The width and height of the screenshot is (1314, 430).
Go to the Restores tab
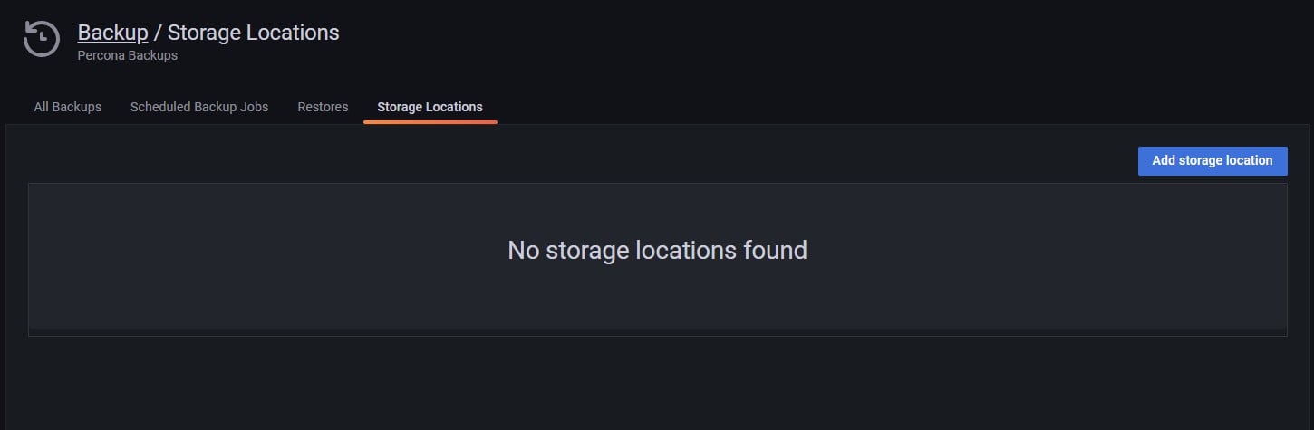[x=323, y=107]
